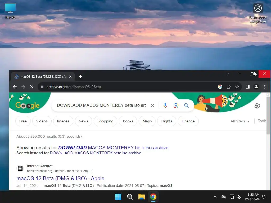Open Chrome three-dot menu
The image size is (271, 203).
click(x=265, y=87)
